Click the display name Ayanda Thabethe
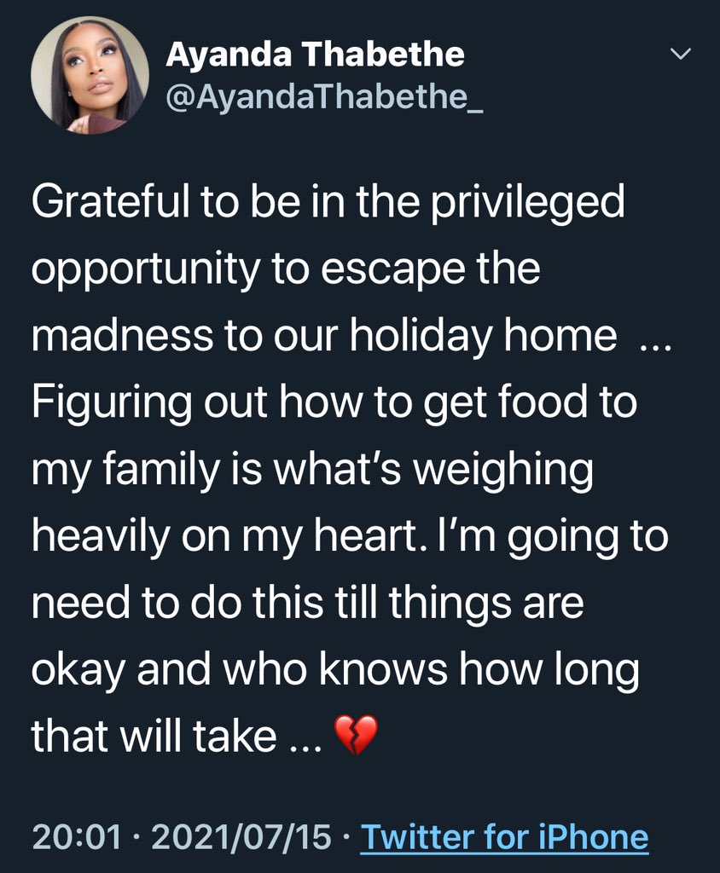The image size is (720, 873). click(x=315, y=55)
